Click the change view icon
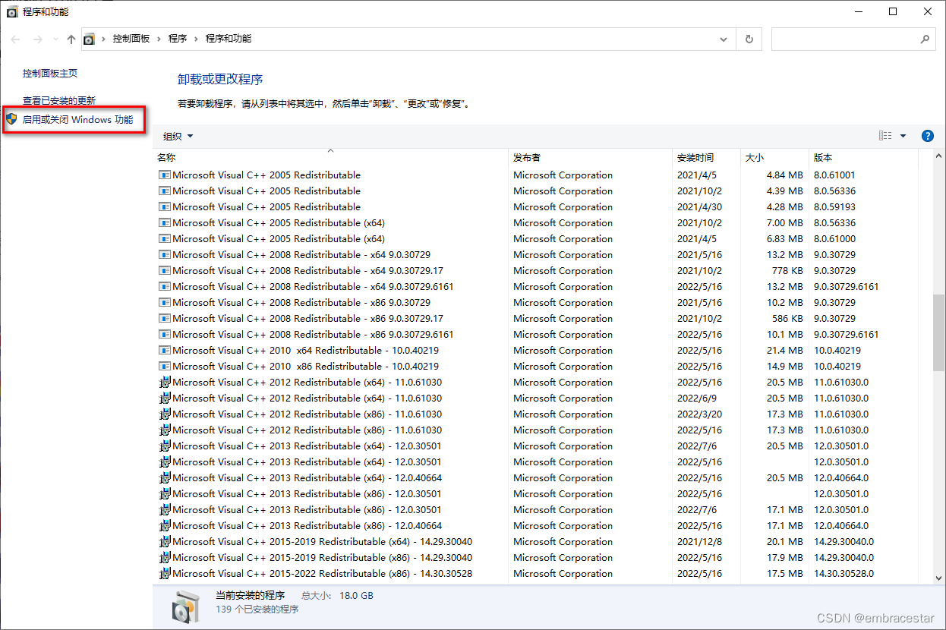Image resolution: width=946 pixels, height=630 pixels. [x=885, y=136]
